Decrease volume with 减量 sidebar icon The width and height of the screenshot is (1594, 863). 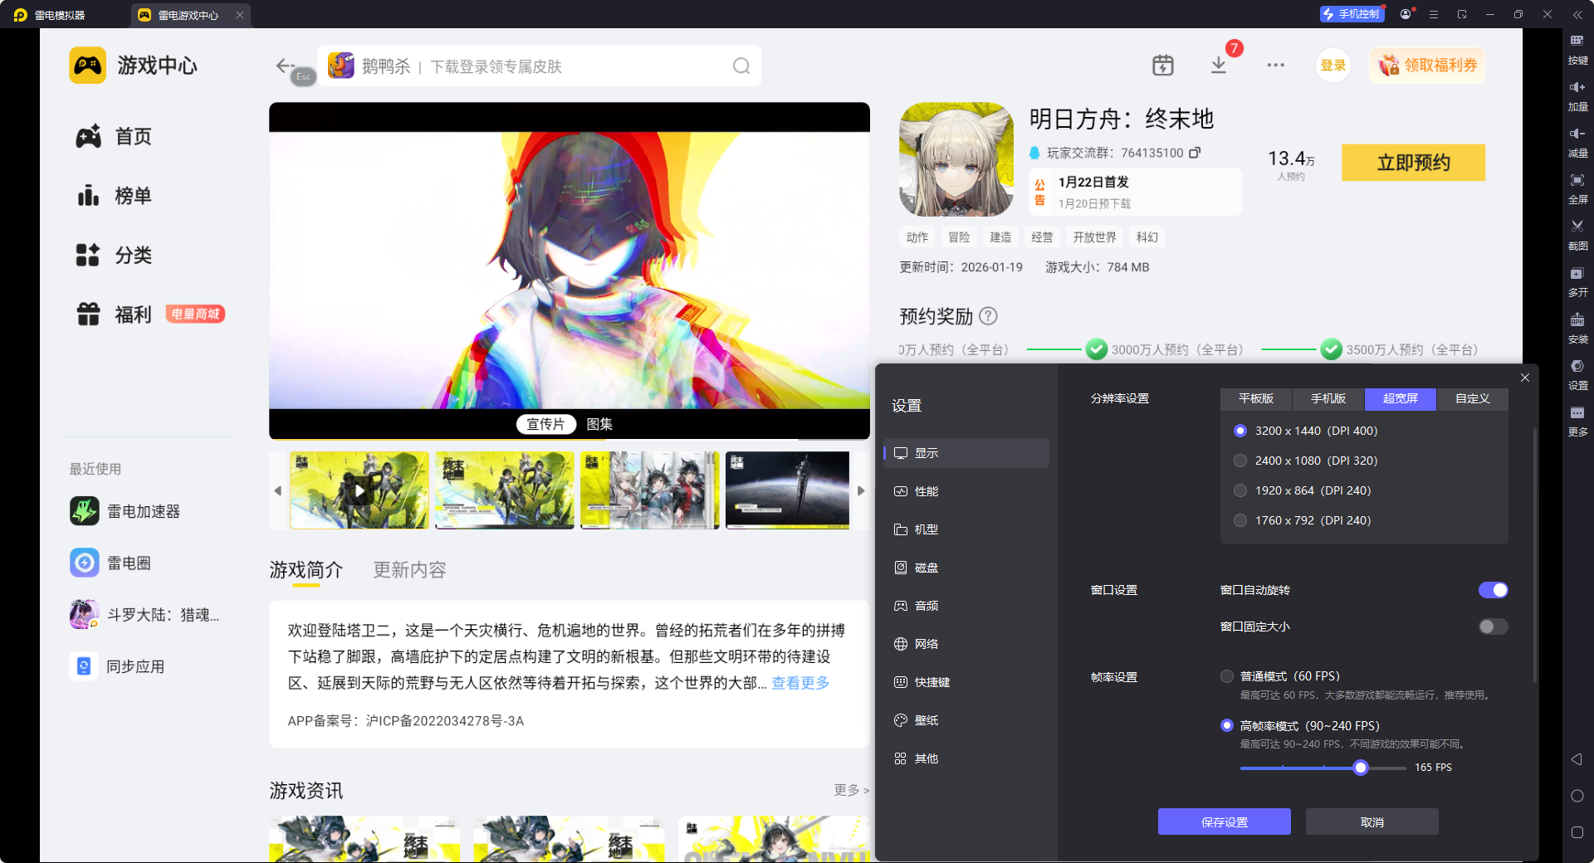(x=1577, y=142)
